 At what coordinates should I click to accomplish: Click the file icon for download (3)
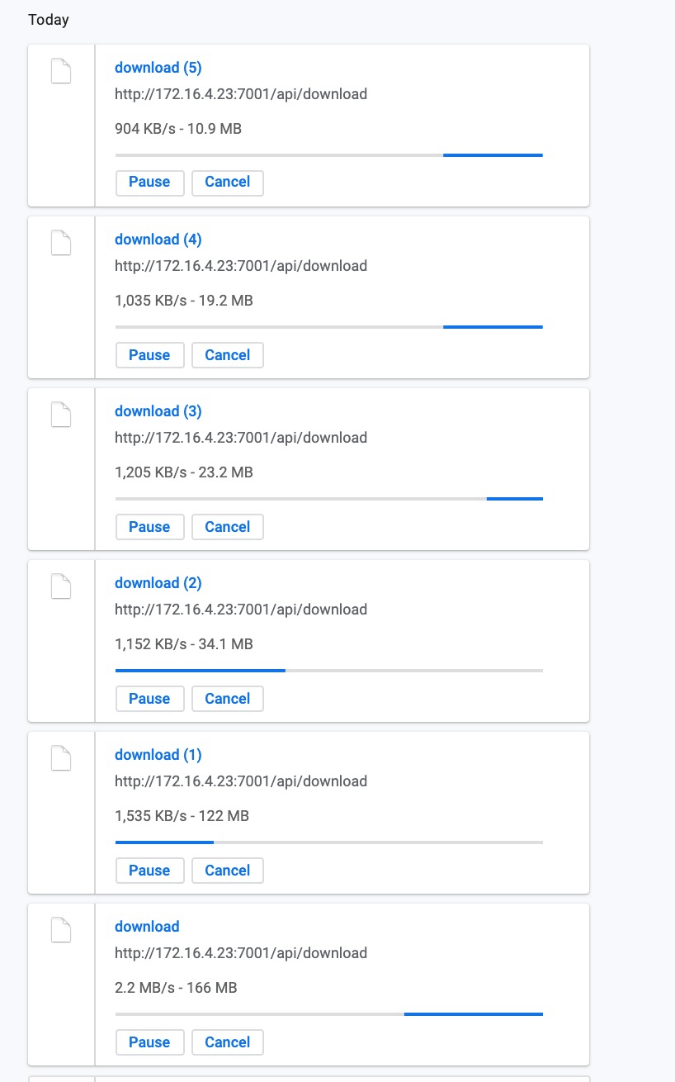61,415
